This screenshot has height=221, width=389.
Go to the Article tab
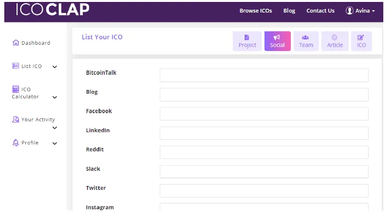[x=335, y=41]
